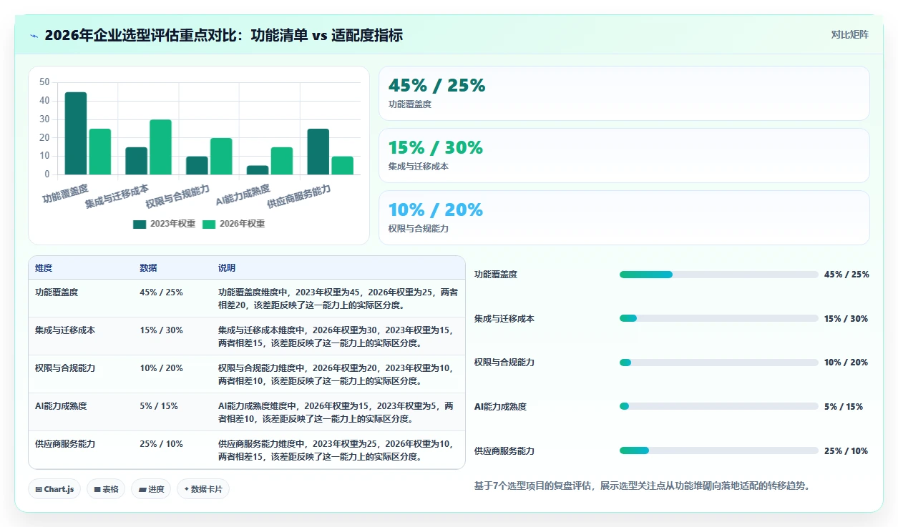Click the dashboard title heading text
The width and height of the screenshot is (898, 527).
pos(223,35)
